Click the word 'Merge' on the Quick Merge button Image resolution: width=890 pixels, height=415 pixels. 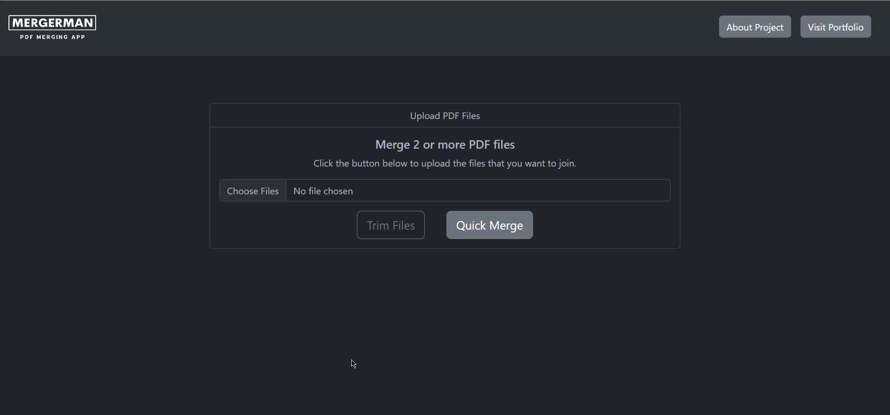pyautogui.click(x=506, y=226)
